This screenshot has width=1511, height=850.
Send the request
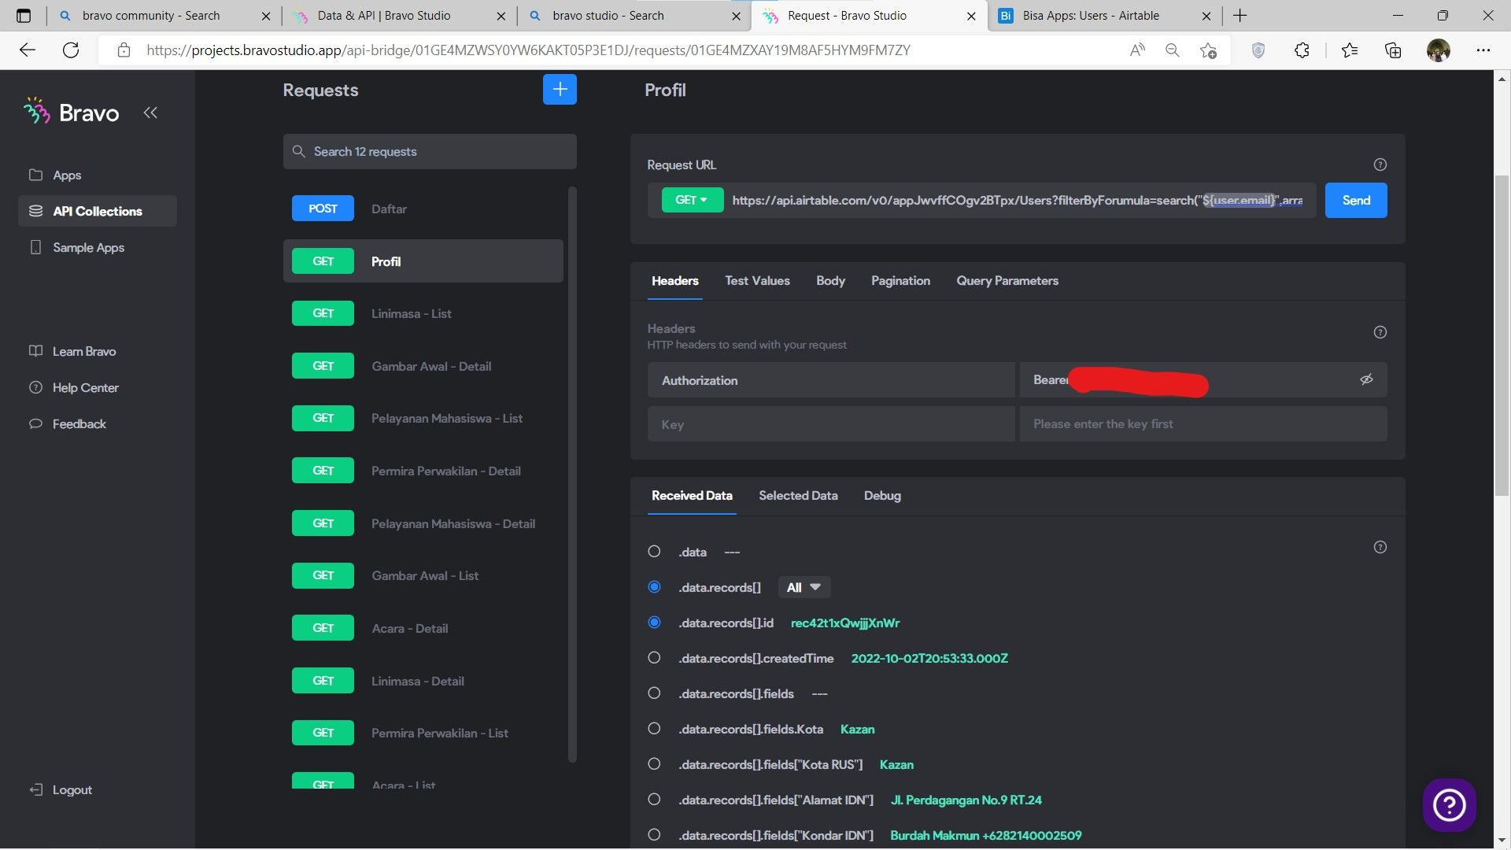point(1356,200)
